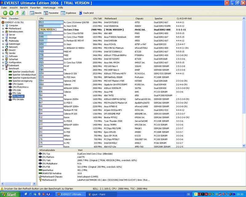The height and width of the screenshot is (197, 246).
Task: Show Ergebnisse toolbar button
Action: point(68,13)
